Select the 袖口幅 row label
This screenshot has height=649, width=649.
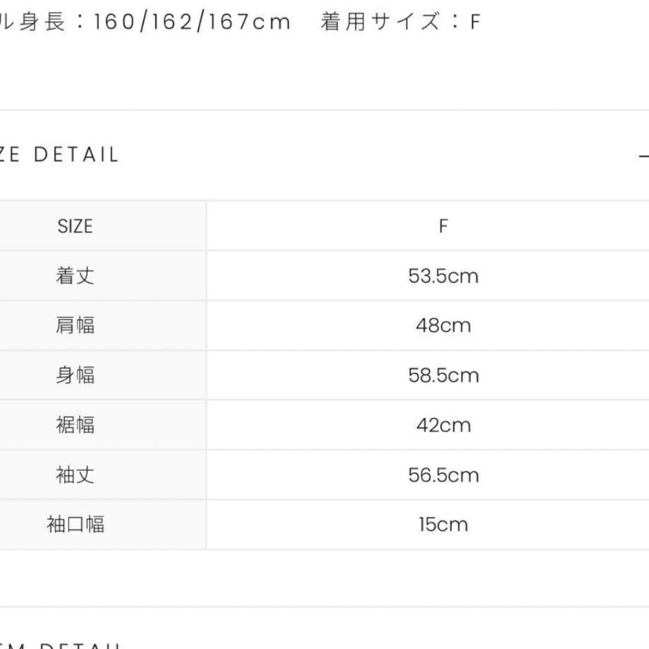75,525
